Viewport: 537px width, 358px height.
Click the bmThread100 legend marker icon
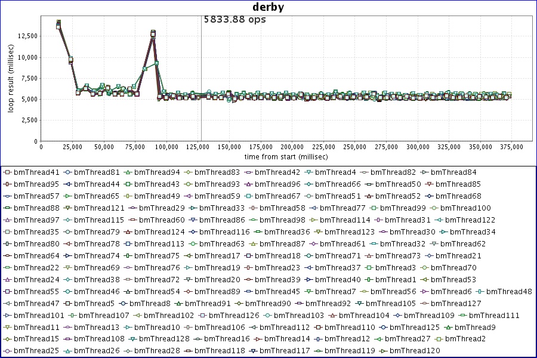(434, 208)
